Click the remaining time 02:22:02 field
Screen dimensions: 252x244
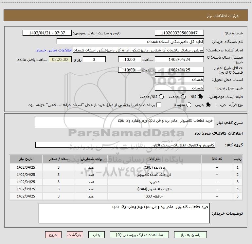(60, 59)
